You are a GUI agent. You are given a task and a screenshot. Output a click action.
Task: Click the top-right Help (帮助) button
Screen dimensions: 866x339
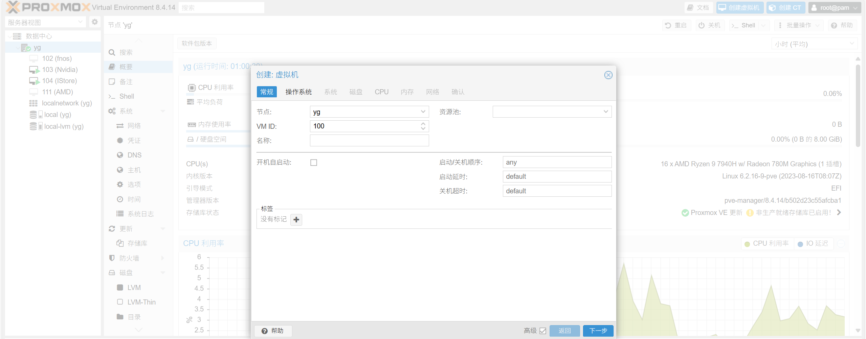(842, 25)
